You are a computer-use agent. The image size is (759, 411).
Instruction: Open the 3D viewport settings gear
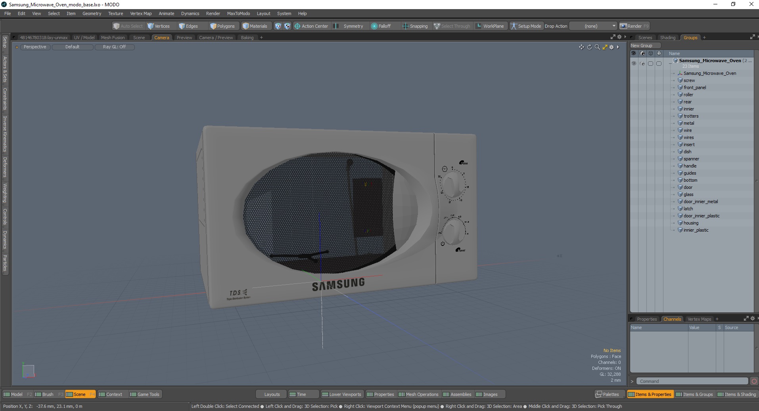click(x=611, y=47)
